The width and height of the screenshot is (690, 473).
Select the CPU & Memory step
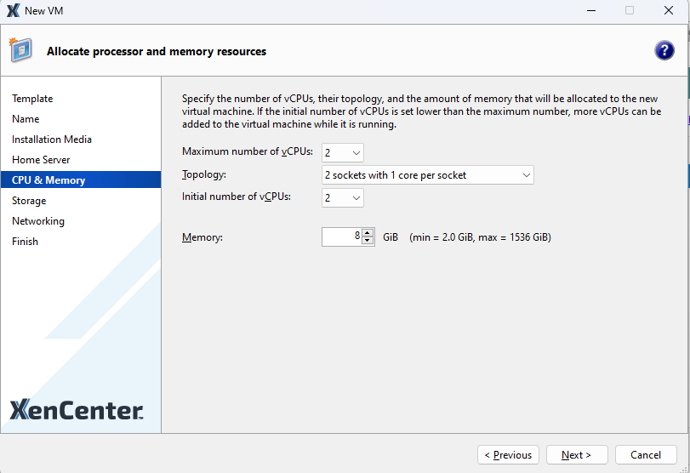[x=48, y=180]
